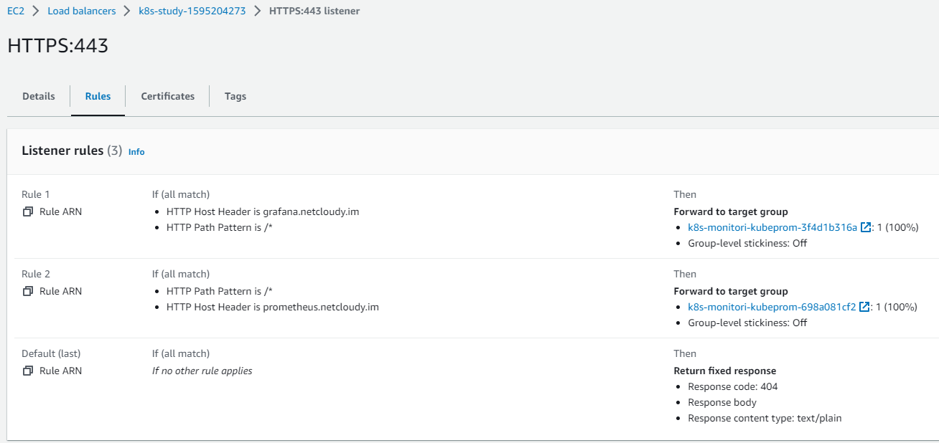This screenshot has width=939, height=443.
Task: Click the Rule 2 ARN label
Action: pos(60,291)
